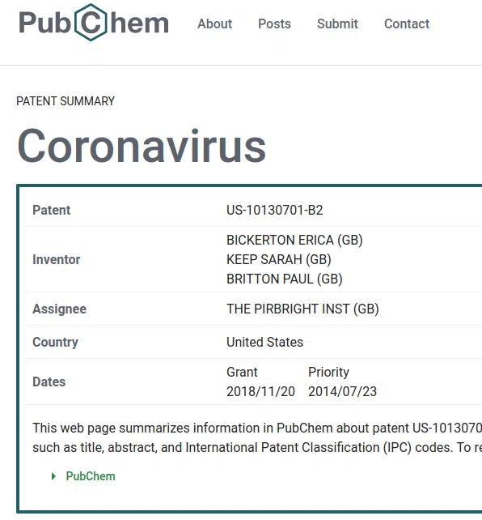
Task: Click the Dates row label
Action: pyautogui.click(x=49, y=382)
